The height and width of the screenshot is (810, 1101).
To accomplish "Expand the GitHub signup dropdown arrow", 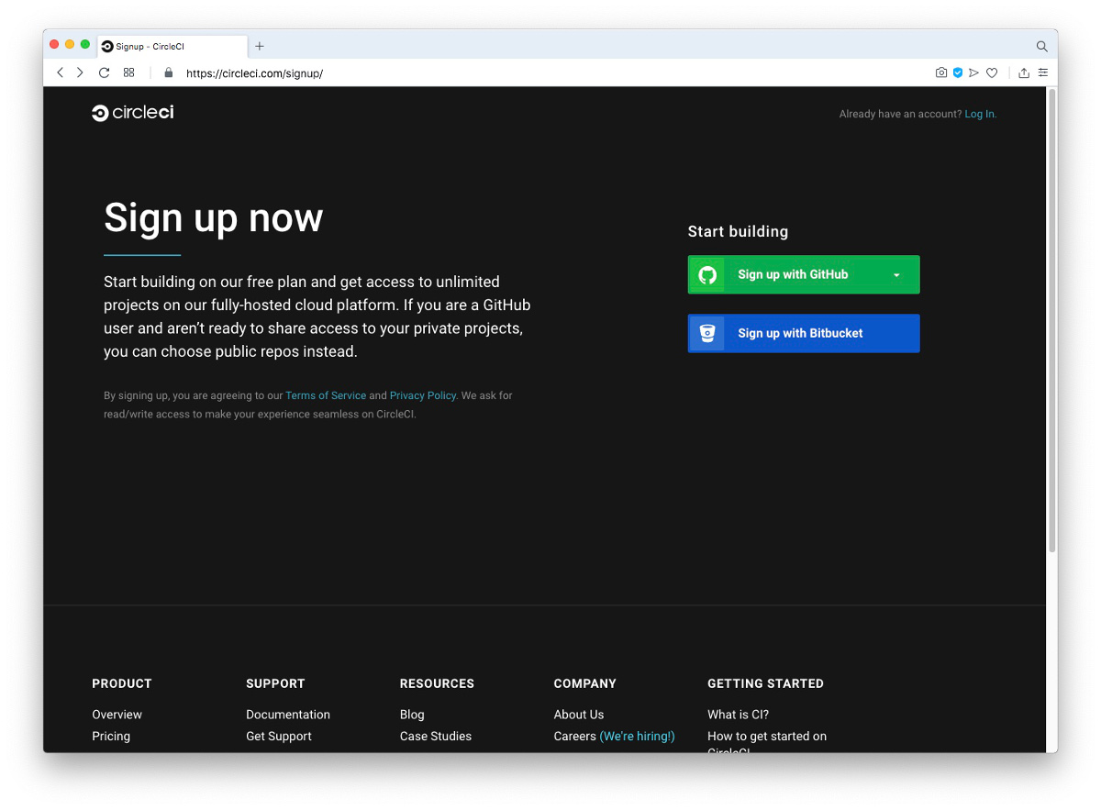I will (896, 275).
